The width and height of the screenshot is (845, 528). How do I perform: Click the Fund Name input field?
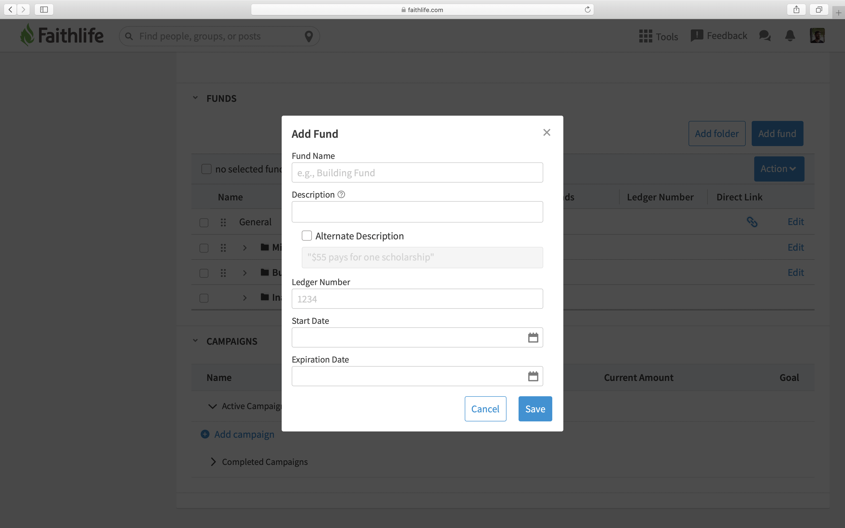[417, 172]
